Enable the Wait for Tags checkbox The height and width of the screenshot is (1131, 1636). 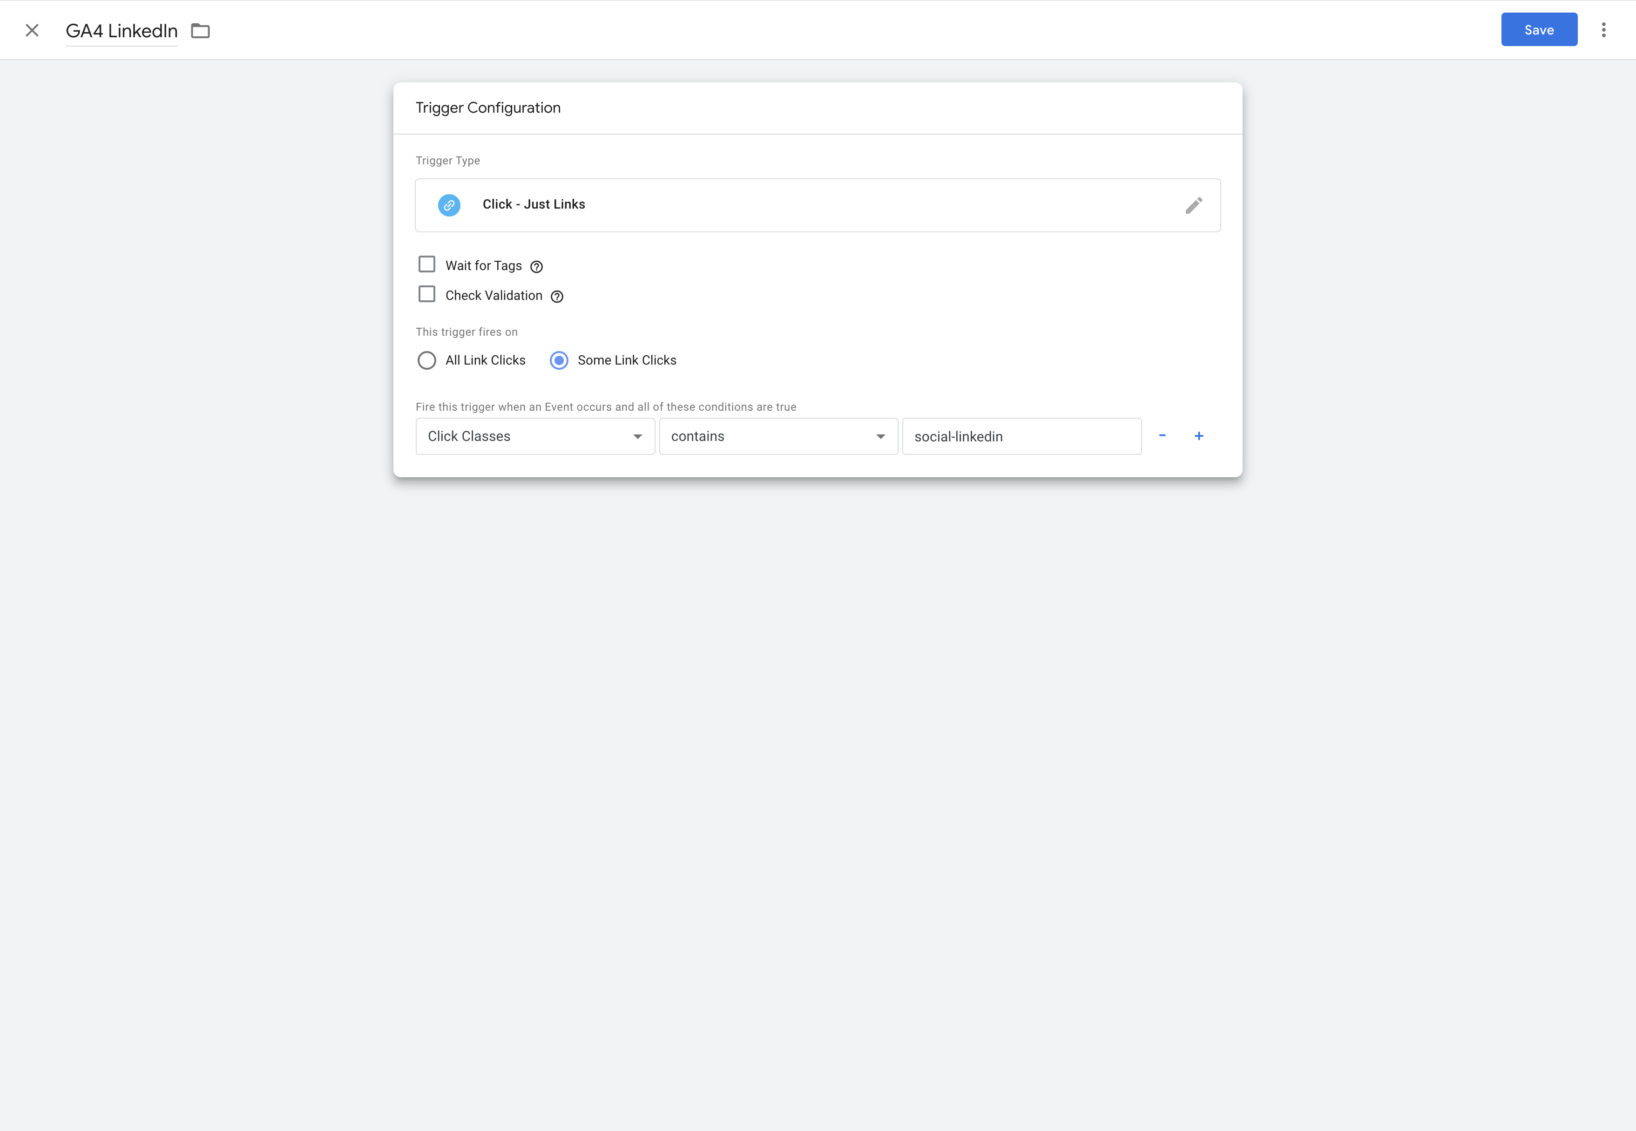(426, 264)
